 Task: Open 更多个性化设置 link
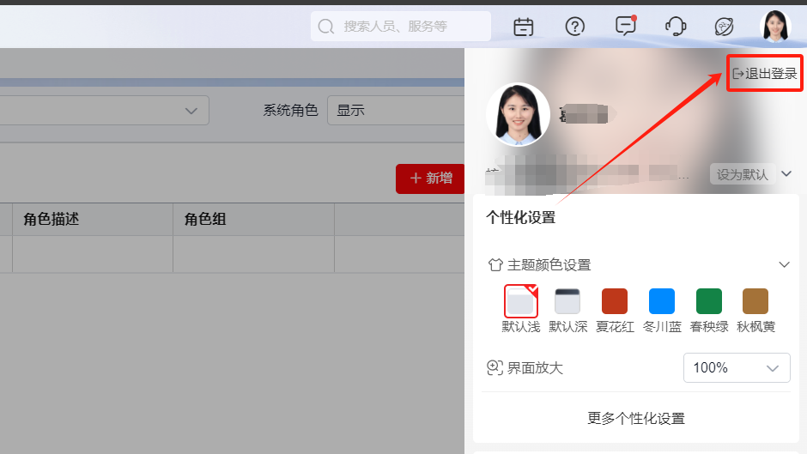click(x=636, y=419)
